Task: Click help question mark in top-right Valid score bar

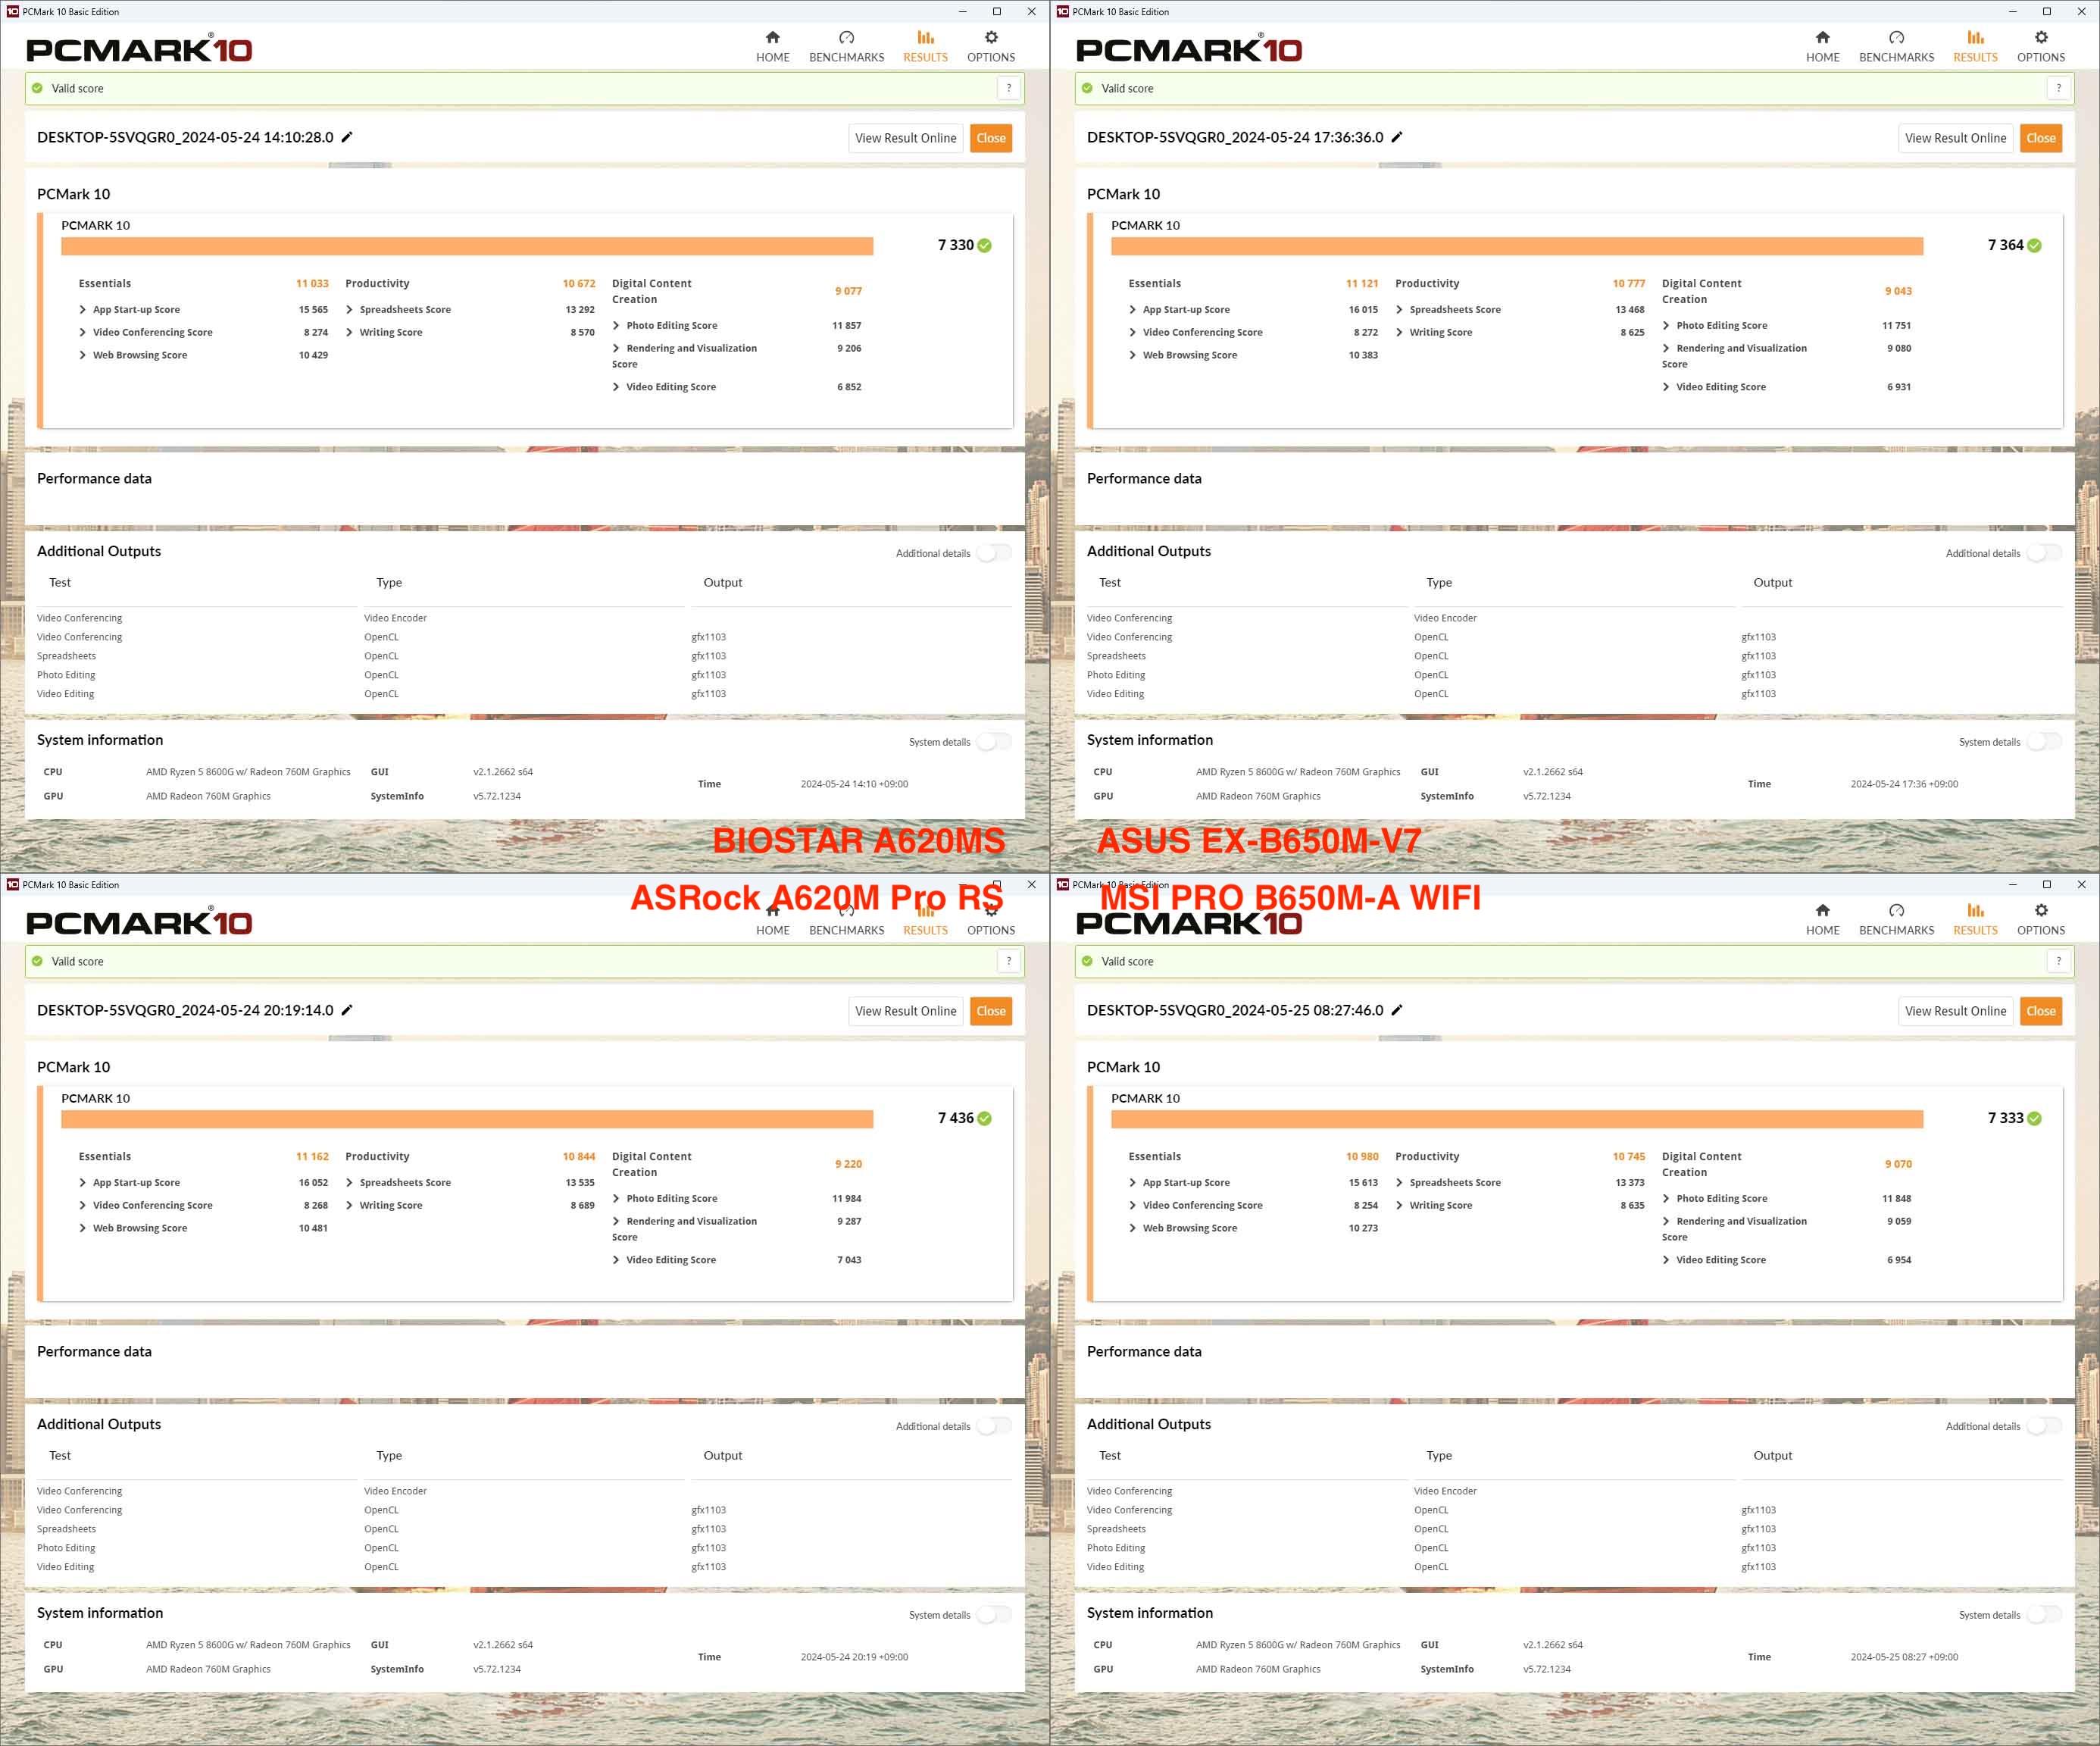Action: coord(2058,88)
